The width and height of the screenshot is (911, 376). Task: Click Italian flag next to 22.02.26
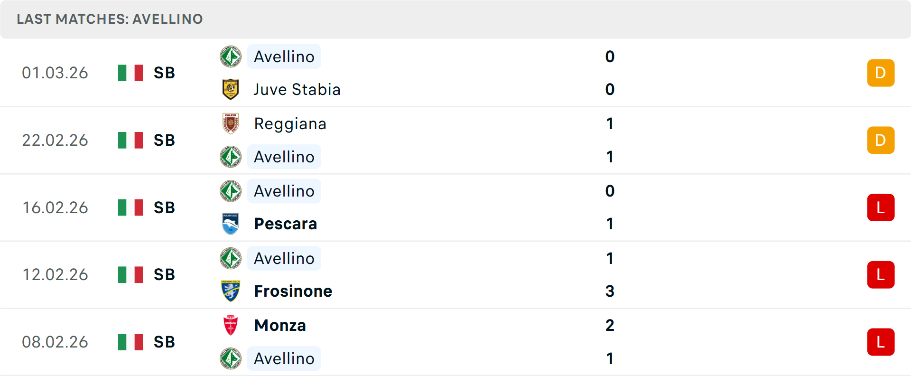click(x=130, y=140)
